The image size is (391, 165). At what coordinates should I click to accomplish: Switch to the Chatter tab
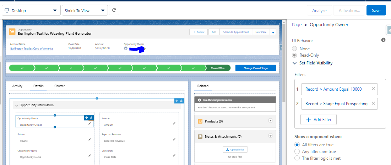59,86
